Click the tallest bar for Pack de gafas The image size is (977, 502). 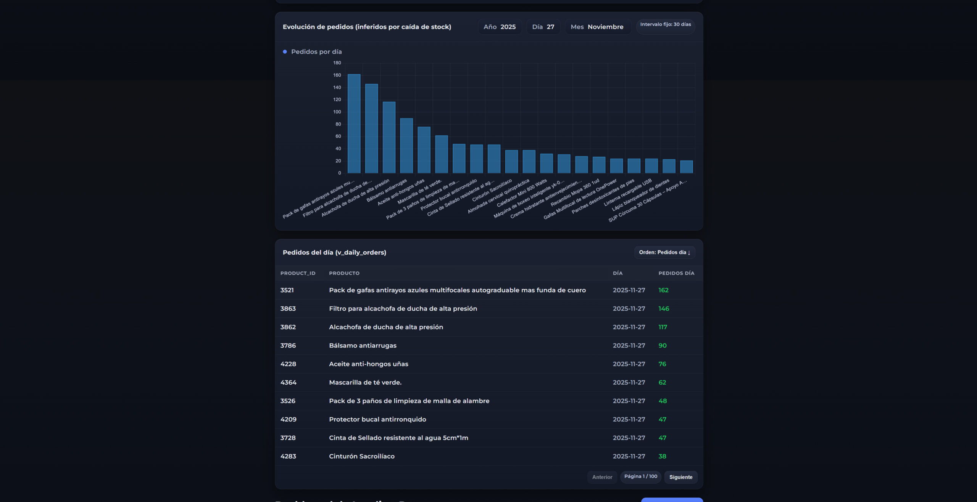[x=354, y=123]
